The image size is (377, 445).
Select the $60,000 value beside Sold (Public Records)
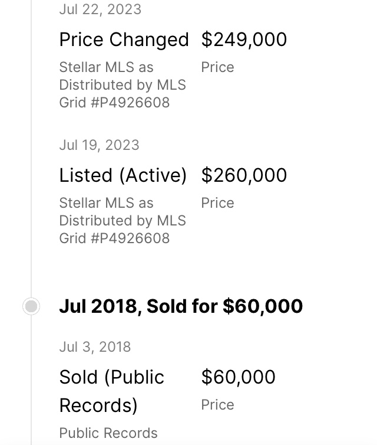(238, 377)
